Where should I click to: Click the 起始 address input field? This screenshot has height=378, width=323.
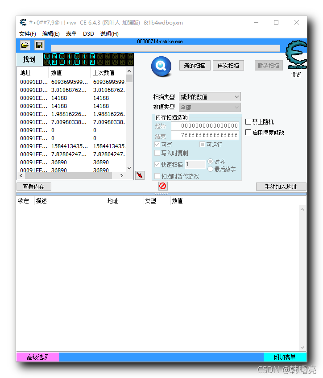pos(205,126)
